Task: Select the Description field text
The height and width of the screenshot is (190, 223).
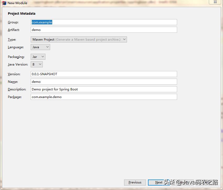Action: pos(104,89)
